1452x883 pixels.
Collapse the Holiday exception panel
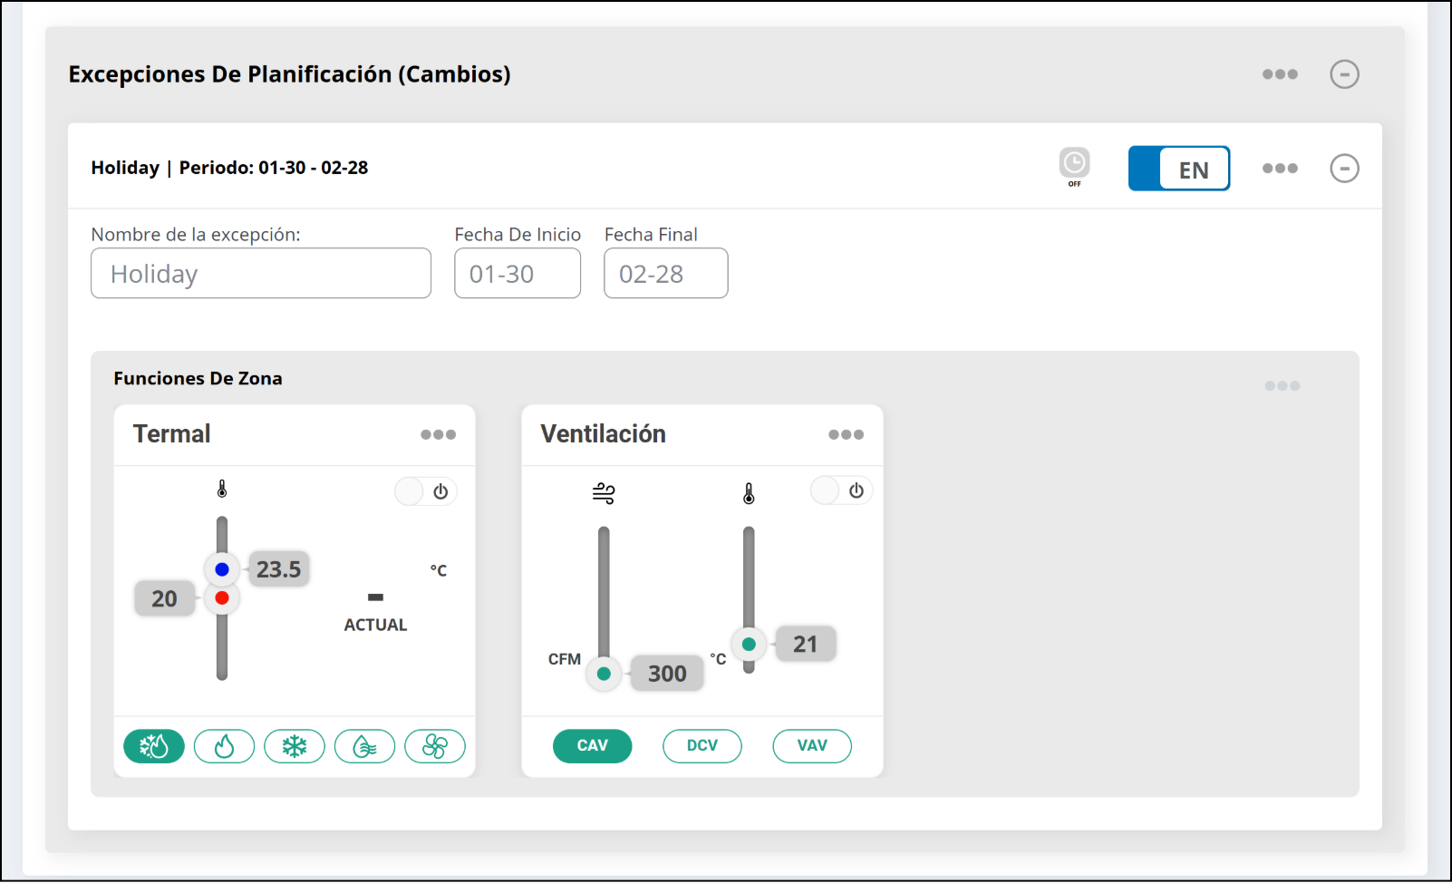point(1344,169)
